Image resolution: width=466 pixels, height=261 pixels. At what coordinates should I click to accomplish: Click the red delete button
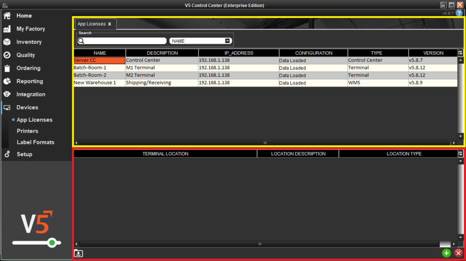[x=458, y=253]
